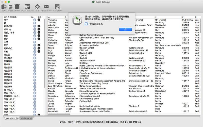Viewport: 203px width, 127px height.
Task: Click cell Vorname in column A
Action: pos(53,20)
